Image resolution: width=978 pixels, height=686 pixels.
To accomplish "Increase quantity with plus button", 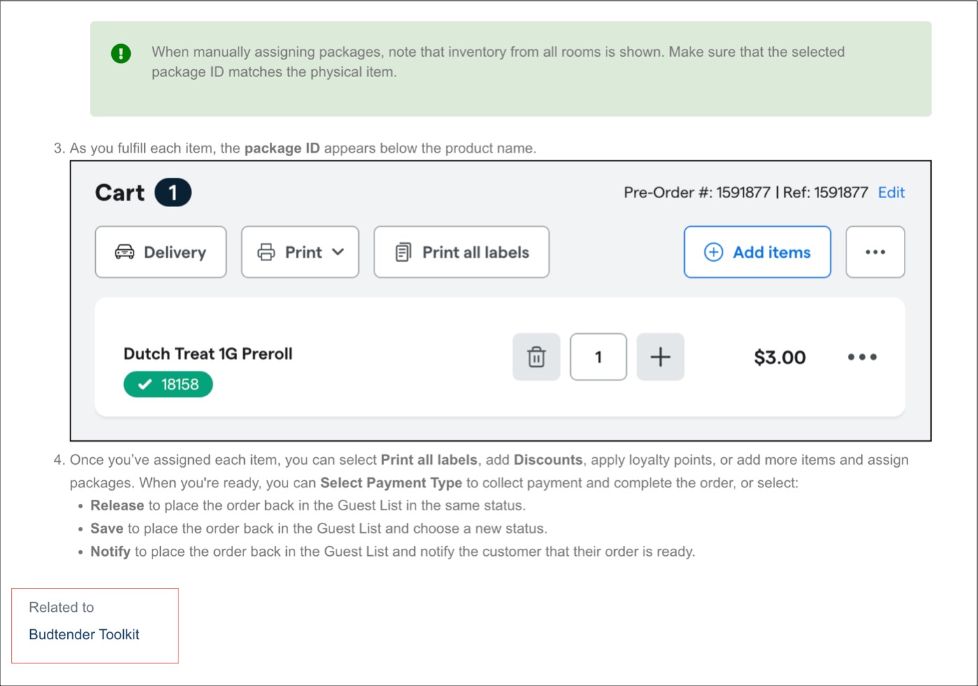I will [660, 357].
